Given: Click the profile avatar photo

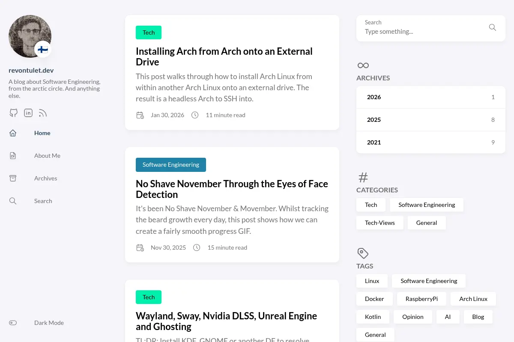Looking at the screenshot, I should point(30,36).
